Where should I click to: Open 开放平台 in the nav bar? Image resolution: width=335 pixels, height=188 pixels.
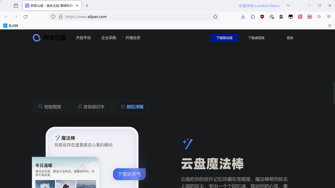point(83,38)
